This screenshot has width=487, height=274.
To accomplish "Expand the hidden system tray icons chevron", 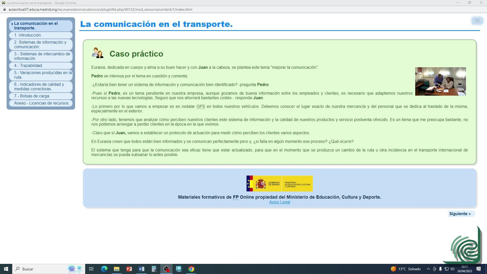I will coord(428,269).
